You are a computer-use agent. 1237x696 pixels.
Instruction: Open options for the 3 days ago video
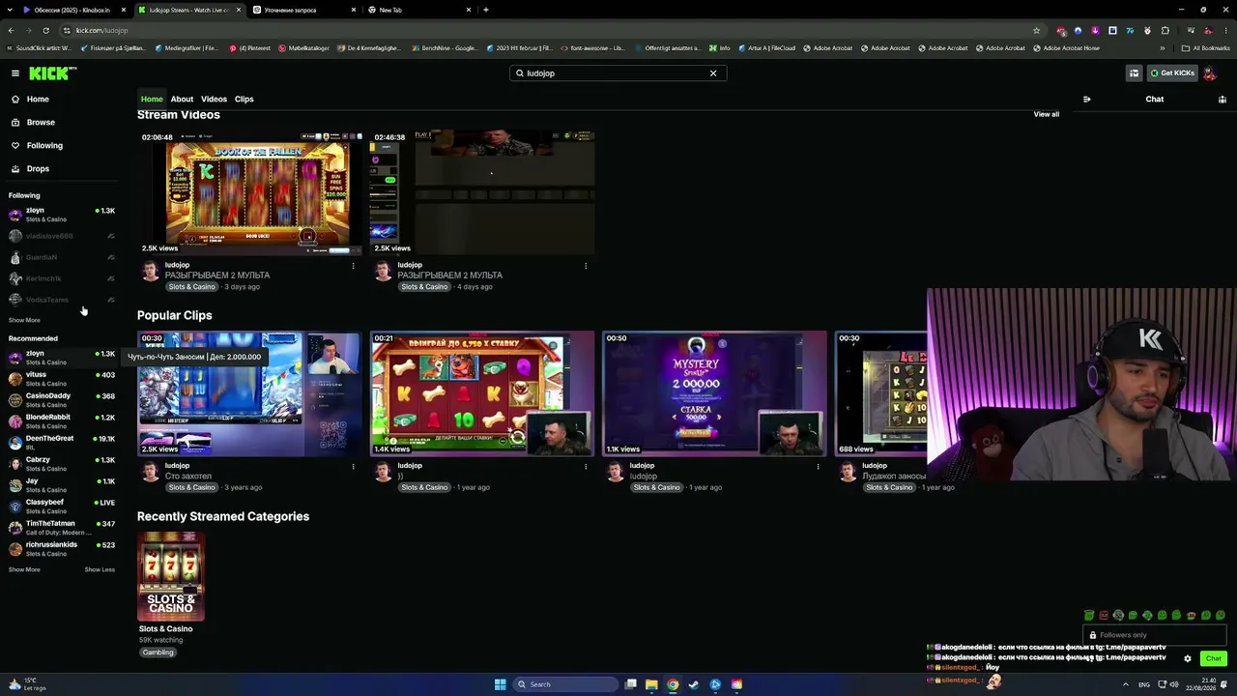click(353, 266)
